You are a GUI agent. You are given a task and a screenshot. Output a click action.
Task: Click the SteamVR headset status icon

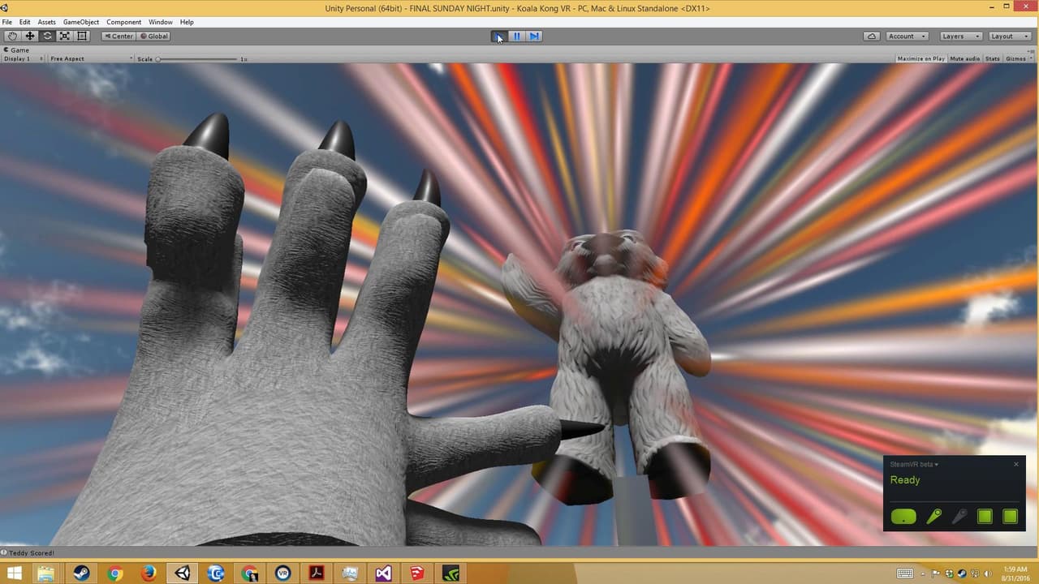tap(903, 517)
